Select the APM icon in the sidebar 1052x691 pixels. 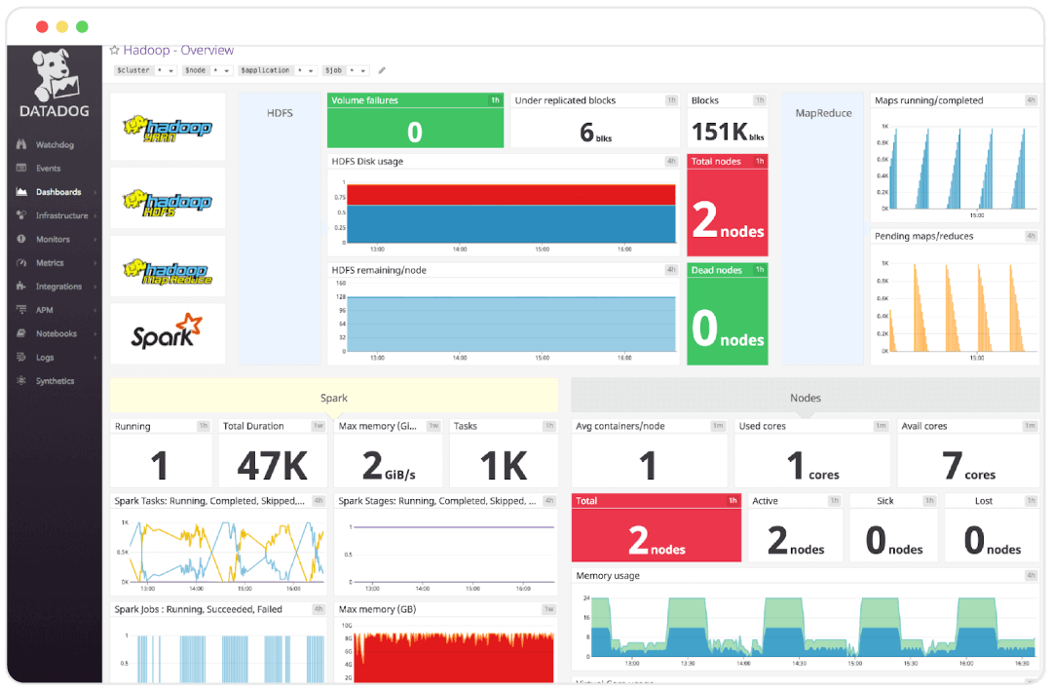pyautogui.click(x=33, y=309)
